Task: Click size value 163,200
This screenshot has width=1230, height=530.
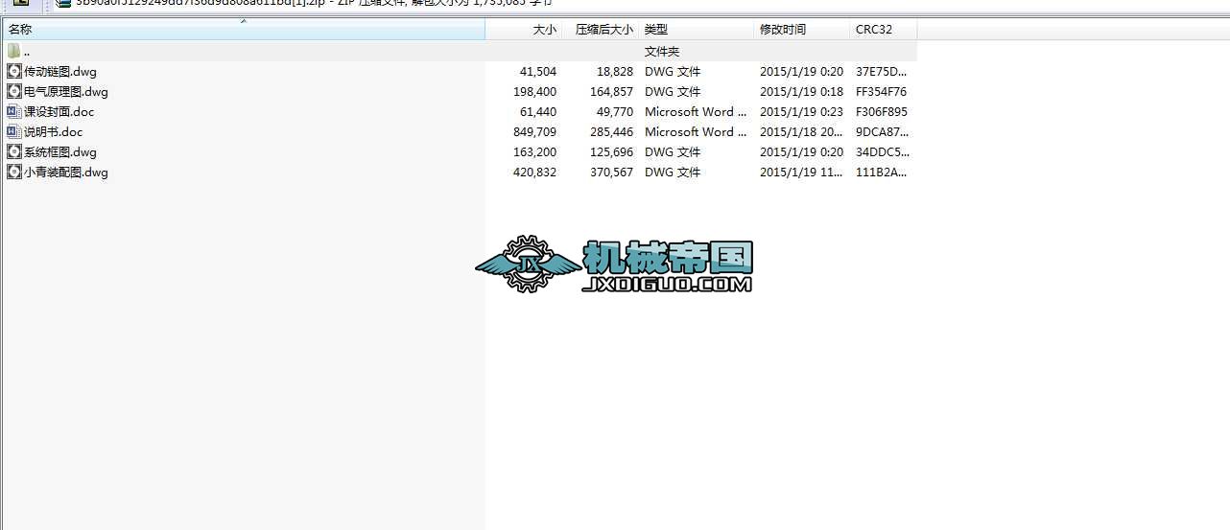Action: 534,152
